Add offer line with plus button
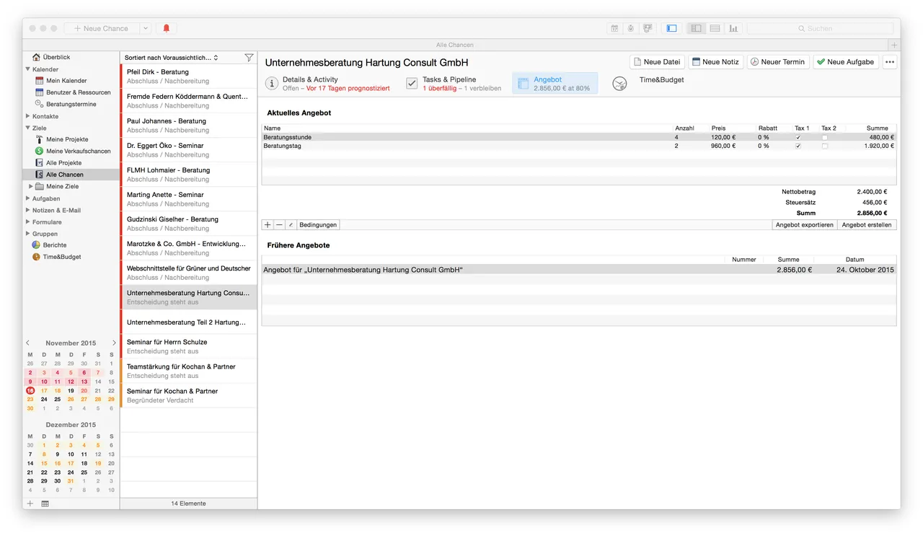Screen dimensions: 923x536 (268, 225)
